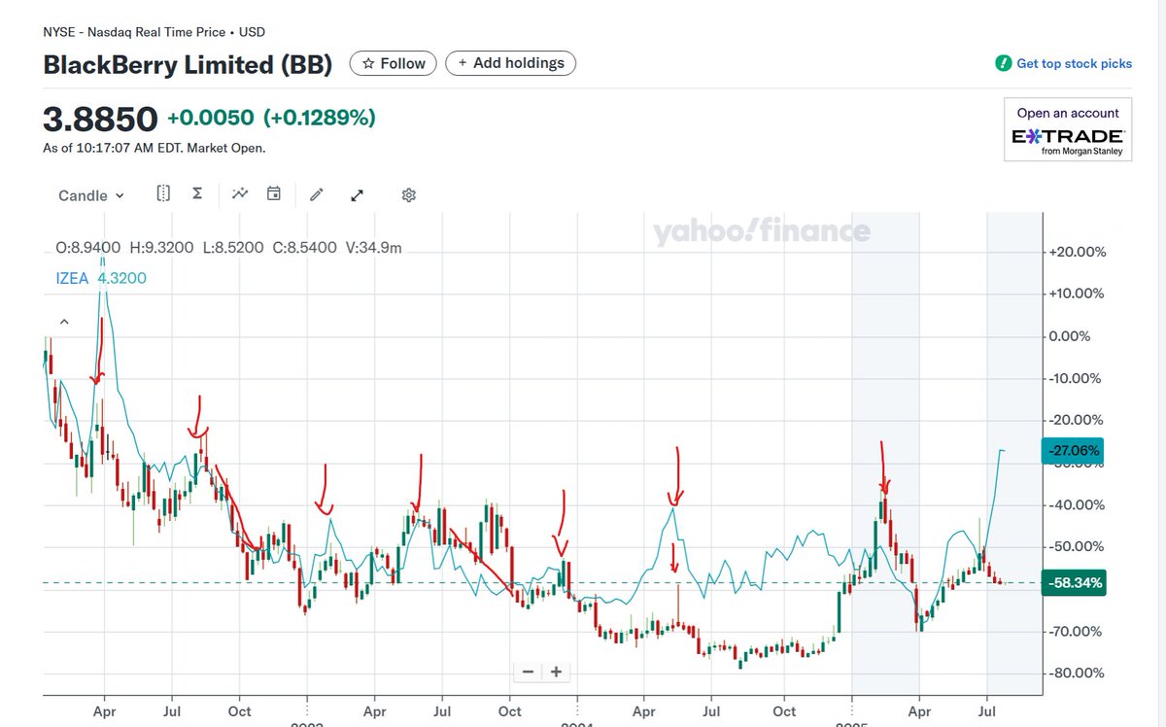Select the pencil draw tool
1166x727 pixels.
click(x=316, y=195)
